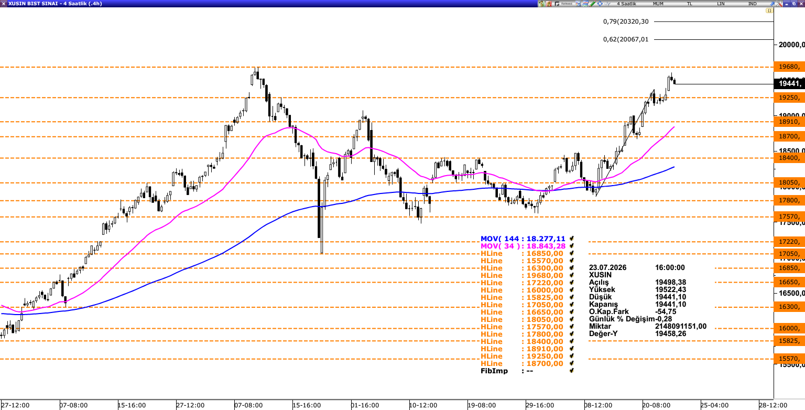Click the chart template list icon
This screenshot has height=410, width=805.
[x=578, y=4]
